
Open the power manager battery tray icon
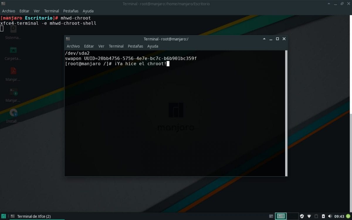pos(324,216)
